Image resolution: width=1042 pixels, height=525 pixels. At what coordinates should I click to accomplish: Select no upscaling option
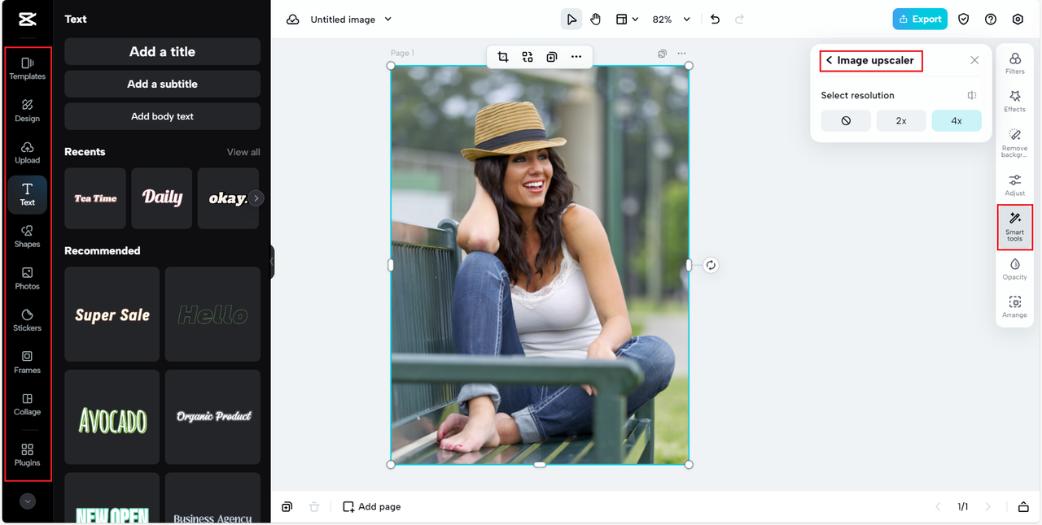[846, 120]
